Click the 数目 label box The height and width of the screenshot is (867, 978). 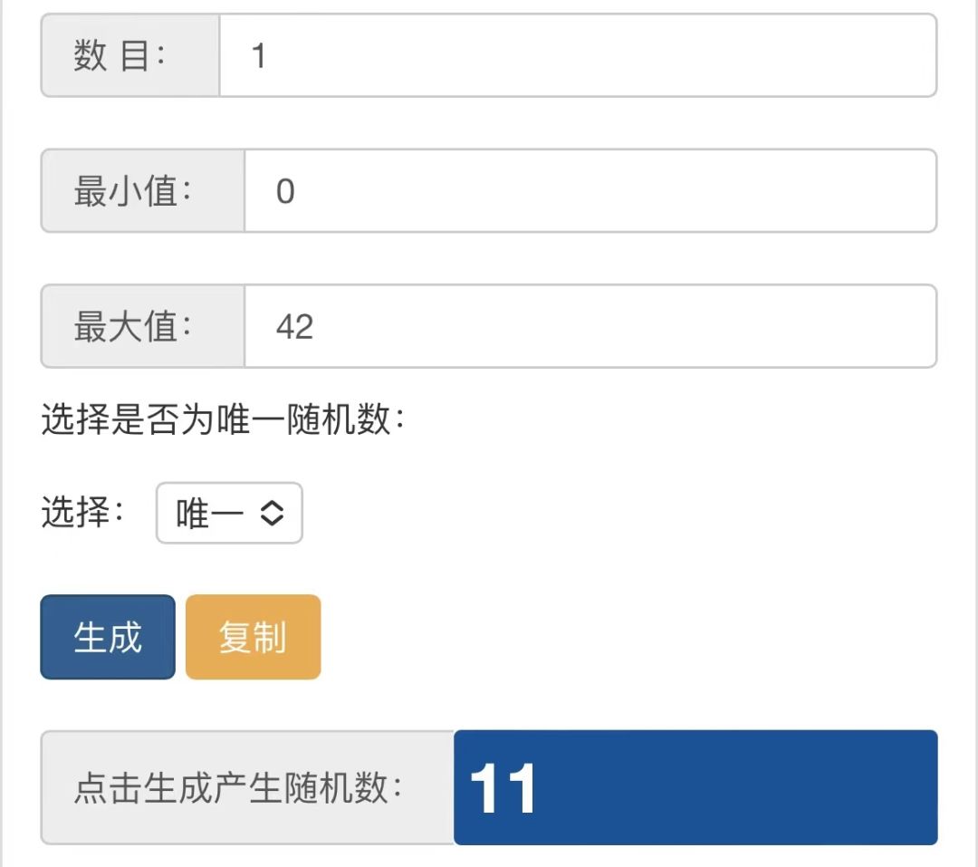point(130,55)
